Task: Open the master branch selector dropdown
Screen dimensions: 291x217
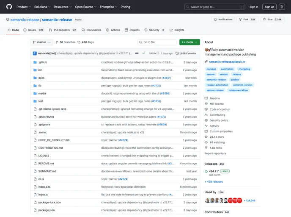Action: [x=41, y=42]
